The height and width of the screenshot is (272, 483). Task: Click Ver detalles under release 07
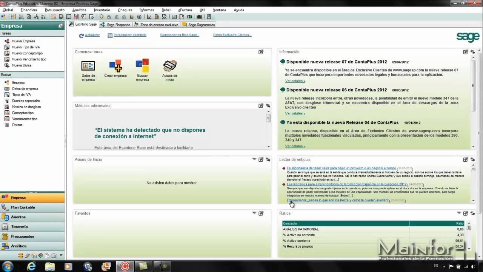pyautogui.click(x=295, y=81)
